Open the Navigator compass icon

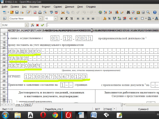[133, 12]
